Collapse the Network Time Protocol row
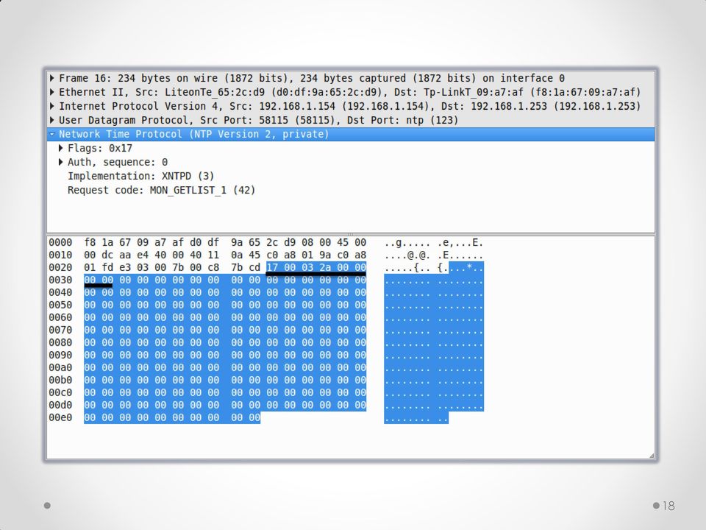The width and height of the screenshot is (706, 530). pyautogui.click(x=52, y=134)
